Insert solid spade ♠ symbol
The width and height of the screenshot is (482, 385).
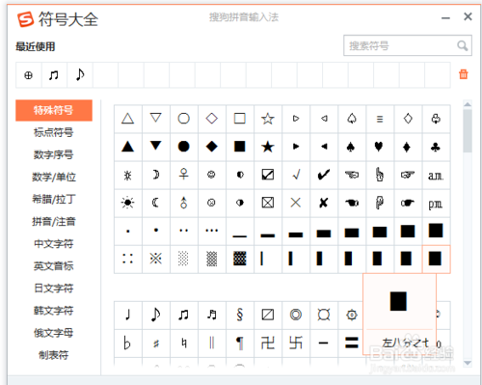pyautogui.click(x=352, y=147)
